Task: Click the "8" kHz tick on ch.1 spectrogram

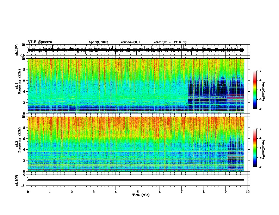Action: click(x=25, y=70)
